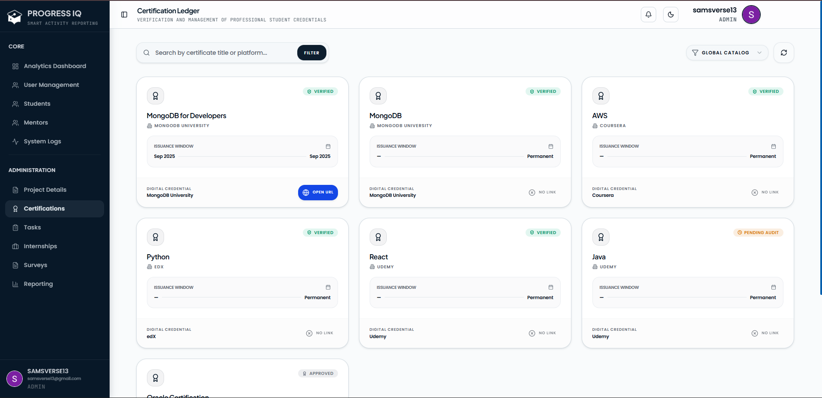Click the search magnifier icon
822x398 pixels.
click(x=146, y=53)
